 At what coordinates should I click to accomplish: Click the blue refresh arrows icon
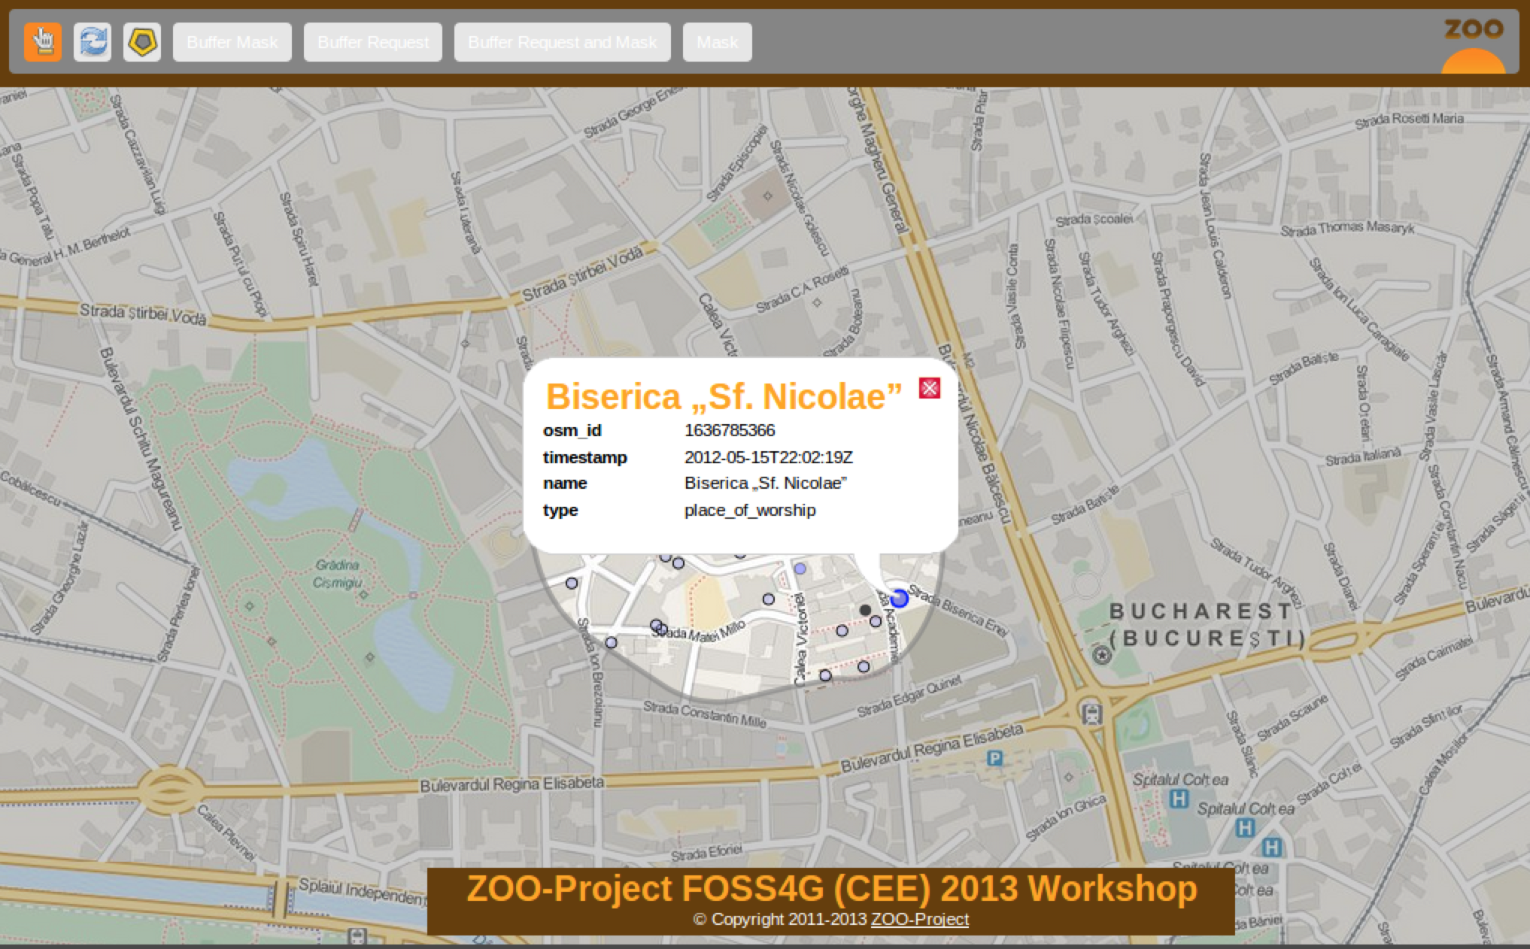[93, 42]
